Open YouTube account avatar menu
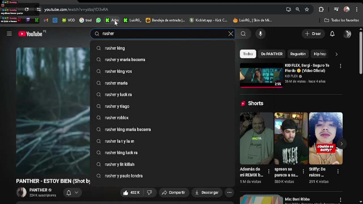 tap(347, 34)
